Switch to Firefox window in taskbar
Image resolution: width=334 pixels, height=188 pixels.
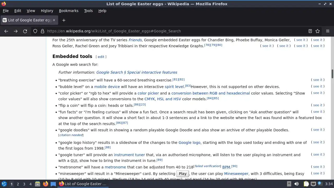[x=83, y=184]
